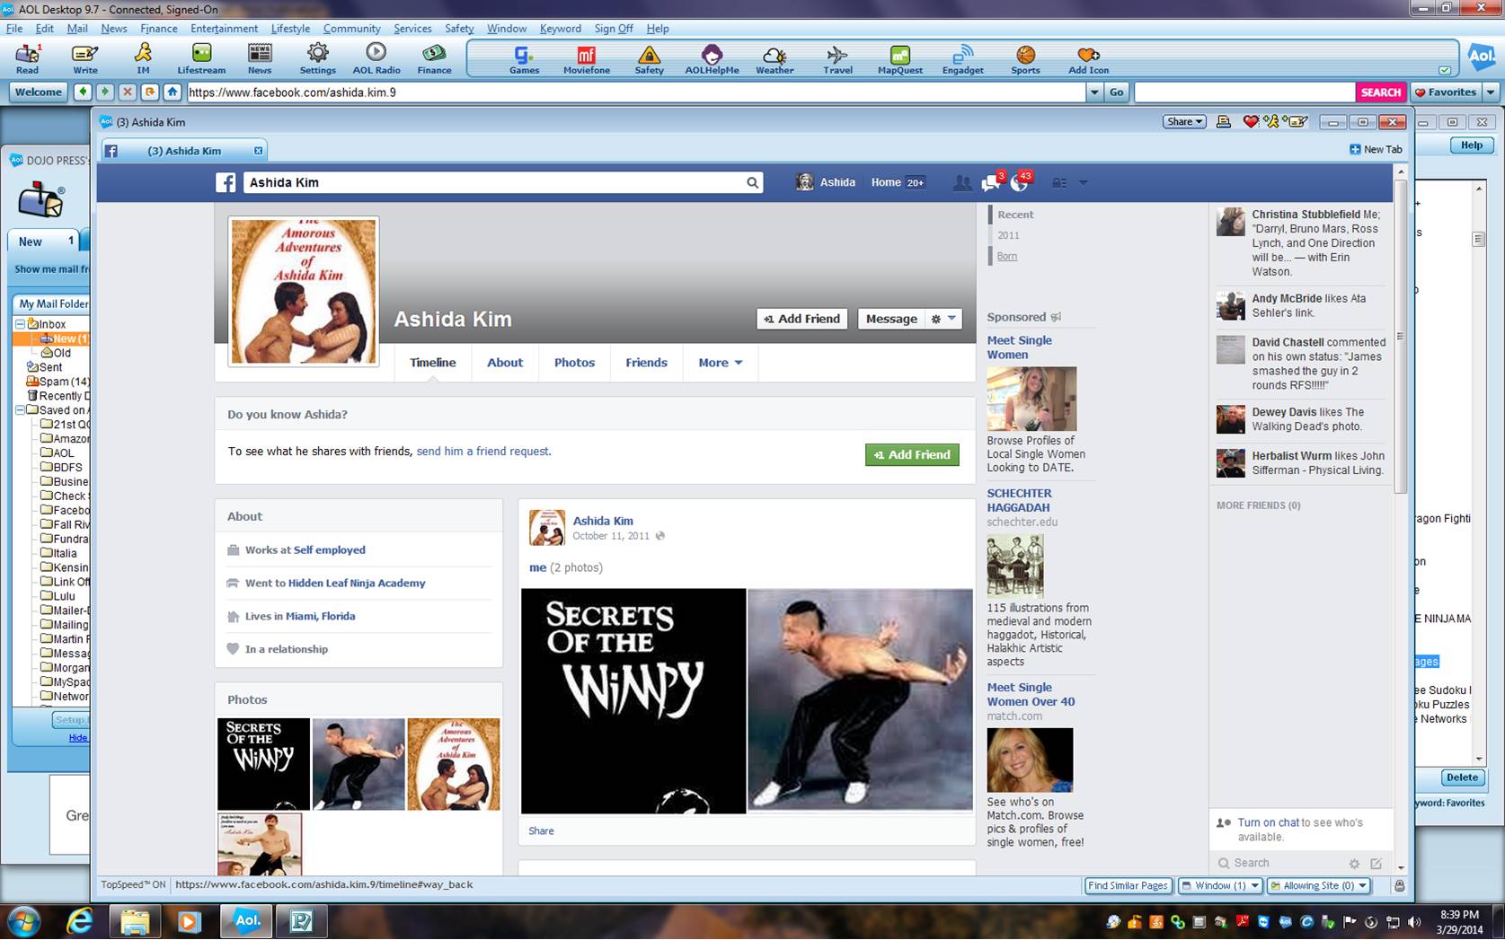Screen dimensions: 1505x940
Task: Open the Sports shortcut icon
Action: (x=1025, y=59)
